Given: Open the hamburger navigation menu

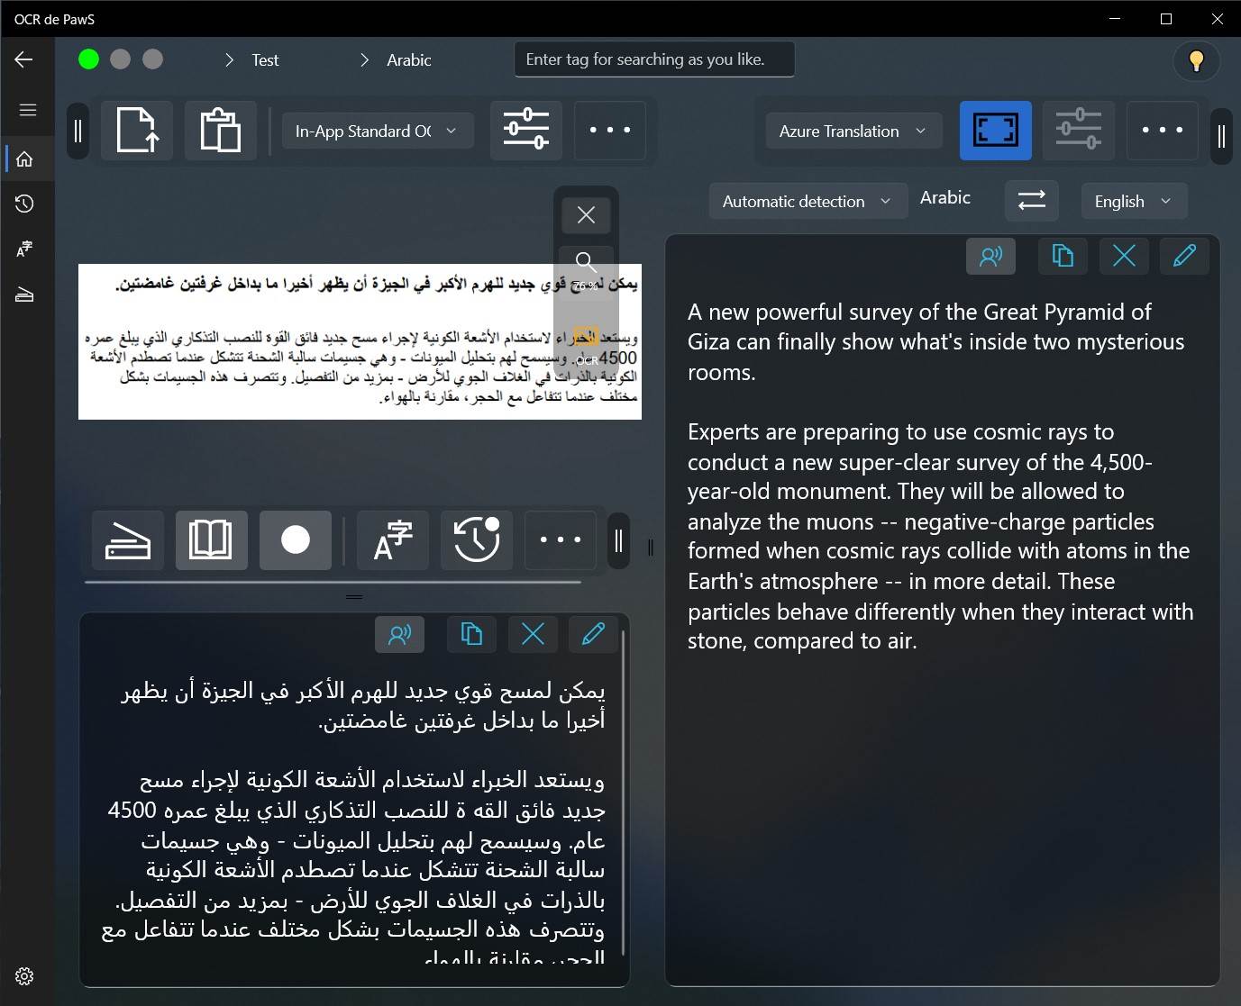Looking at the screenshot, I should [28, 110].
